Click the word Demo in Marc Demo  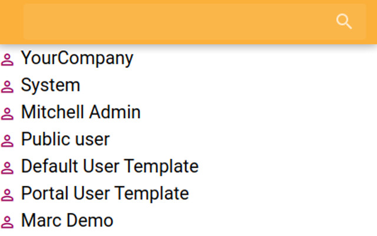(x=88, y=220)
